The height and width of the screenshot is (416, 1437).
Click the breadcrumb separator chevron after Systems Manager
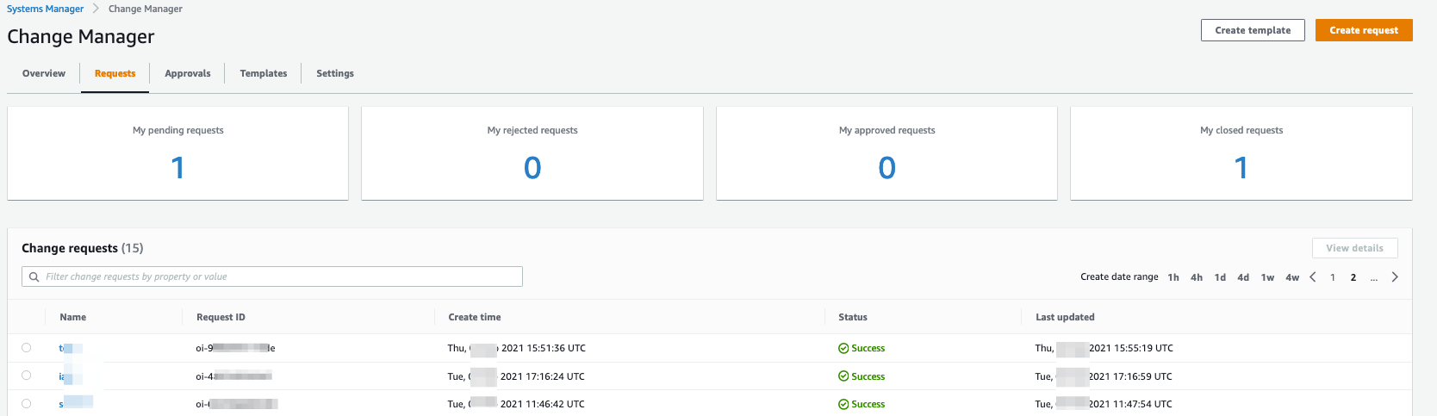click(x=96, y=9)
